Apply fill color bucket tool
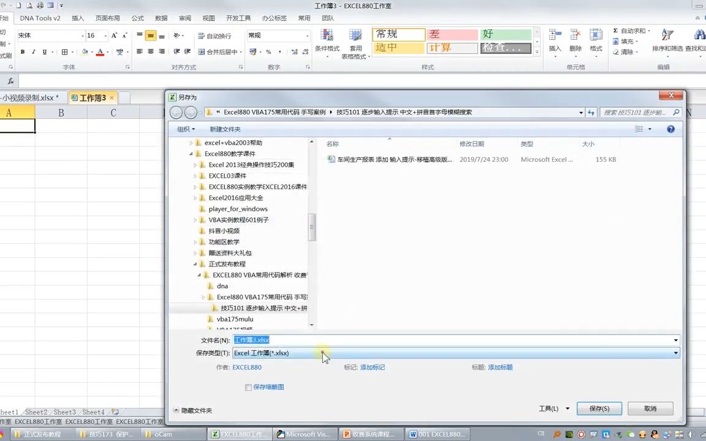The width and height of the screenshot is (706, 441). click(x=85, y=51)
